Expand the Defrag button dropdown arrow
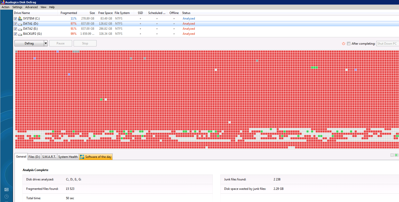Image resolution: width=399 pixels, height=202 pixels. 46,43
